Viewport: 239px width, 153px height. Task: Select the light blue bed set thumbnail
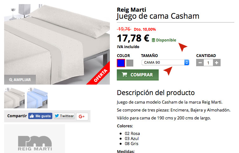(37, 98)
